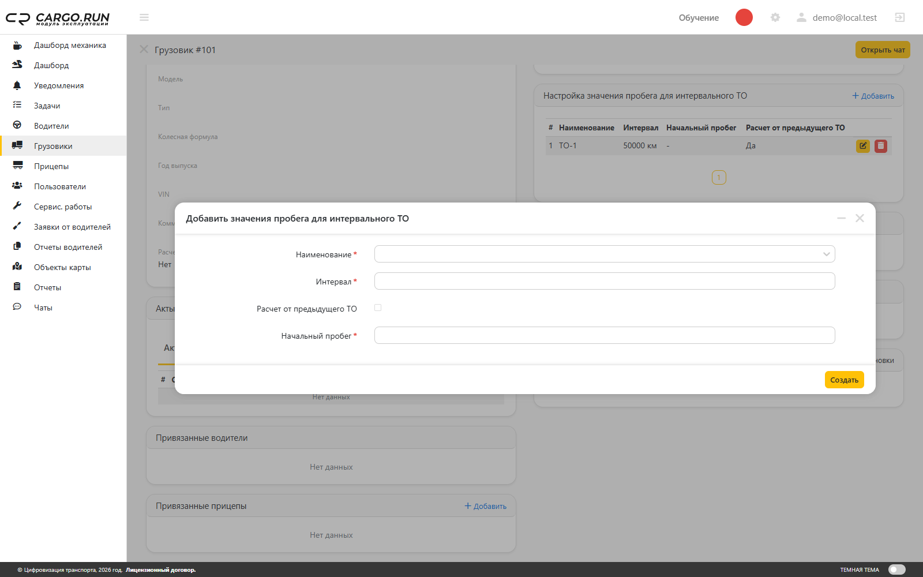Click the Грузовики truck icon
The image size is (923, 577).
point(17,145)
